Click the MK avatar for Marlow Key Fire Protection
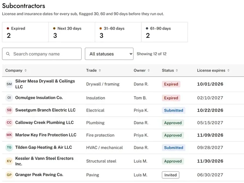Image resolution: width=244 pixels, height=183 pixels. pyautogui.click(x=9, y=135)
